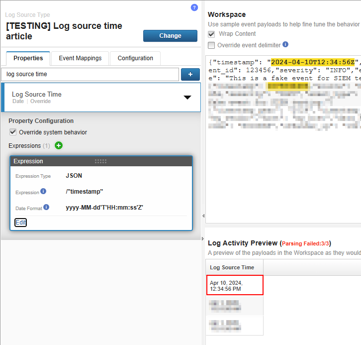
Task: Click the drag handle on Expression header
Action: coord(101,161)
